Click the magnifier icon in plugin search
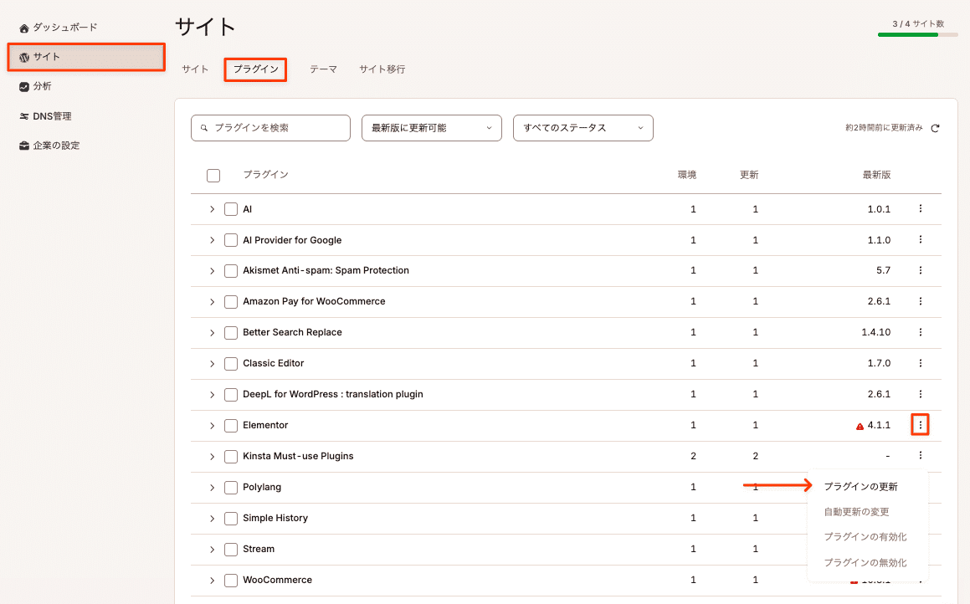 [204, 128]
